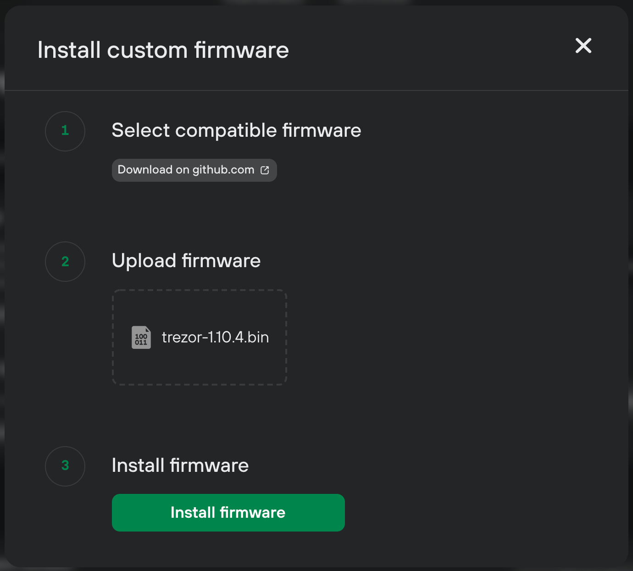Select the trezor-1.10.4.bin file name
Image resolution: width=633 pixels, height=571 pixels.
click(215, 337)
